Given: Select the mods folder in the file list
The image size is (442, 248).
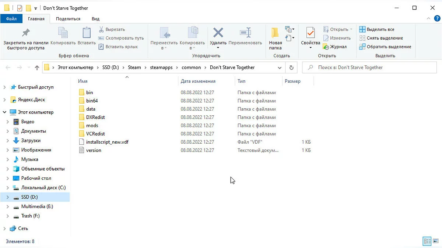Looking at the screenshot, I should (92, 126).
